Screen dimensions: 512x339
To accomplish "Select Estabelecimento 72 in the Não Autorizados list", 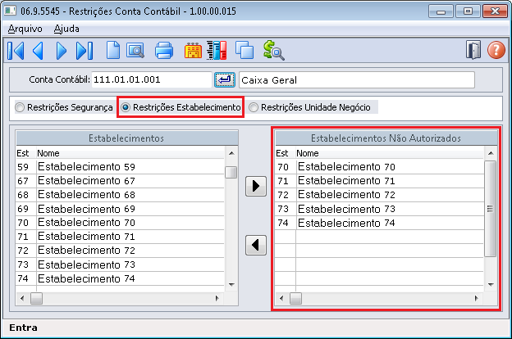I will point(379,195).
